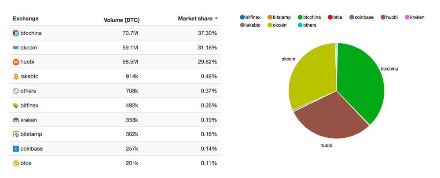This screenshot has height=178, width=440.
Task: Click the btcchina label beside the pie
Action: pyautogui.click(x=389, y=69)
